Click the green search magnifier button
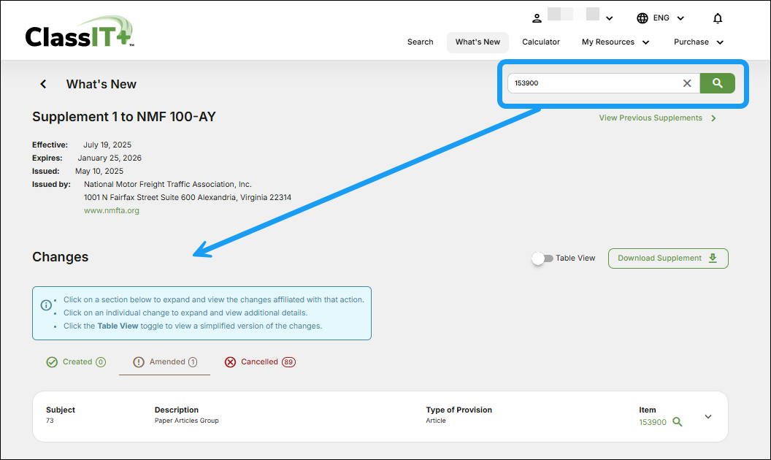 coord(717,83)
